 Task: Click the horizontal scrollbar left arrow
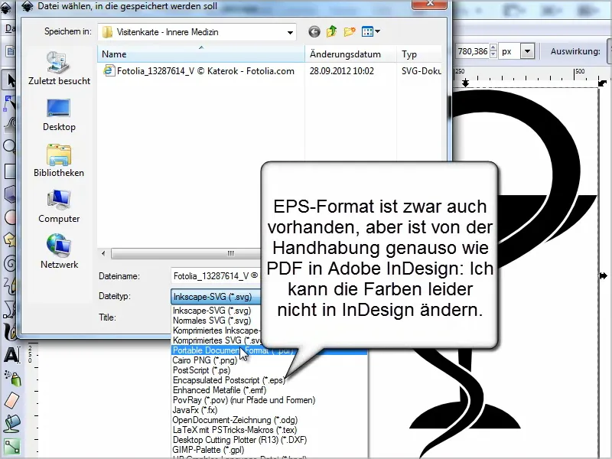[103, 253]
